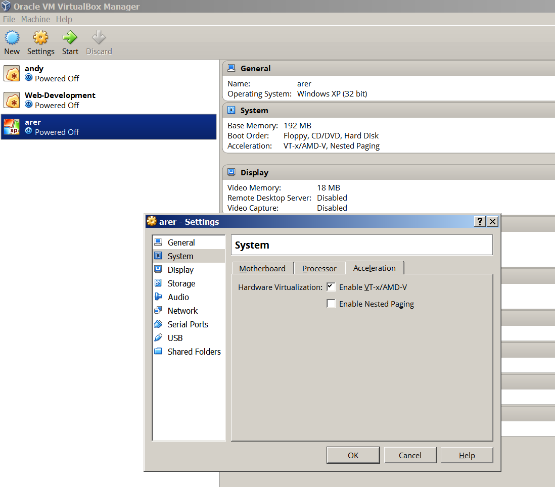Click the '192 MB' base memory value
Image resolution: width=555 pixels, height=487 pixels.
(297, 126)
